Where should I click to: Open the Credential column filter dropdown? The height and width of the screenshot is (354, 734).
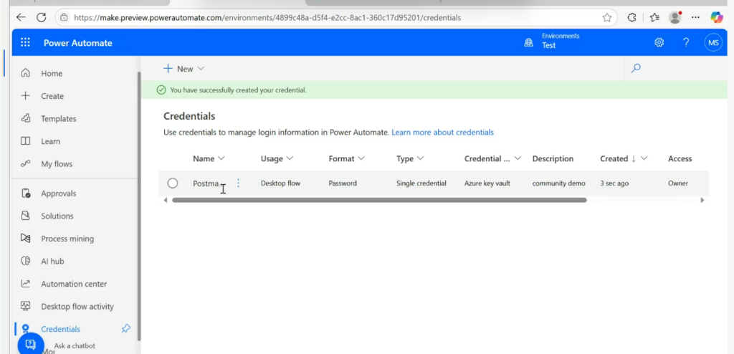coord(518,158)
